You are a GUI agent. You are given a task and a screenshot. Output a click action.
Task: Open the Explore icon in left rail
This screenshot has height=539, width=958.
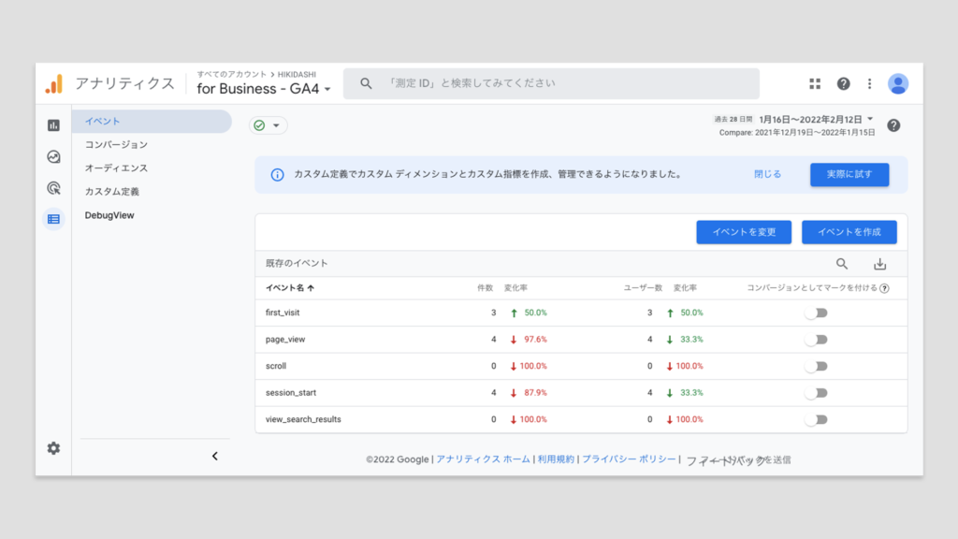click(x=53, y=157)
